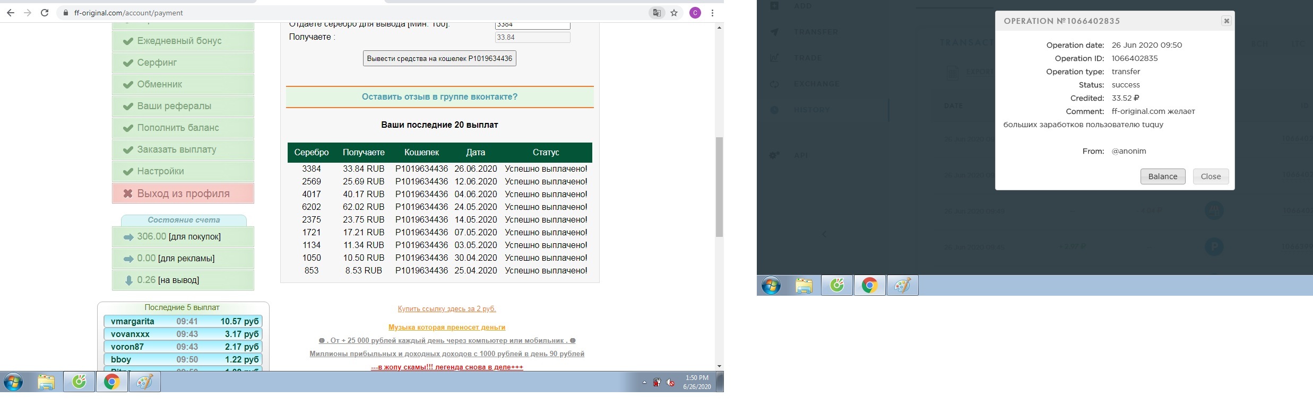Click Chrome icon in right screenshot taskbar

click(x=869, y=286)
